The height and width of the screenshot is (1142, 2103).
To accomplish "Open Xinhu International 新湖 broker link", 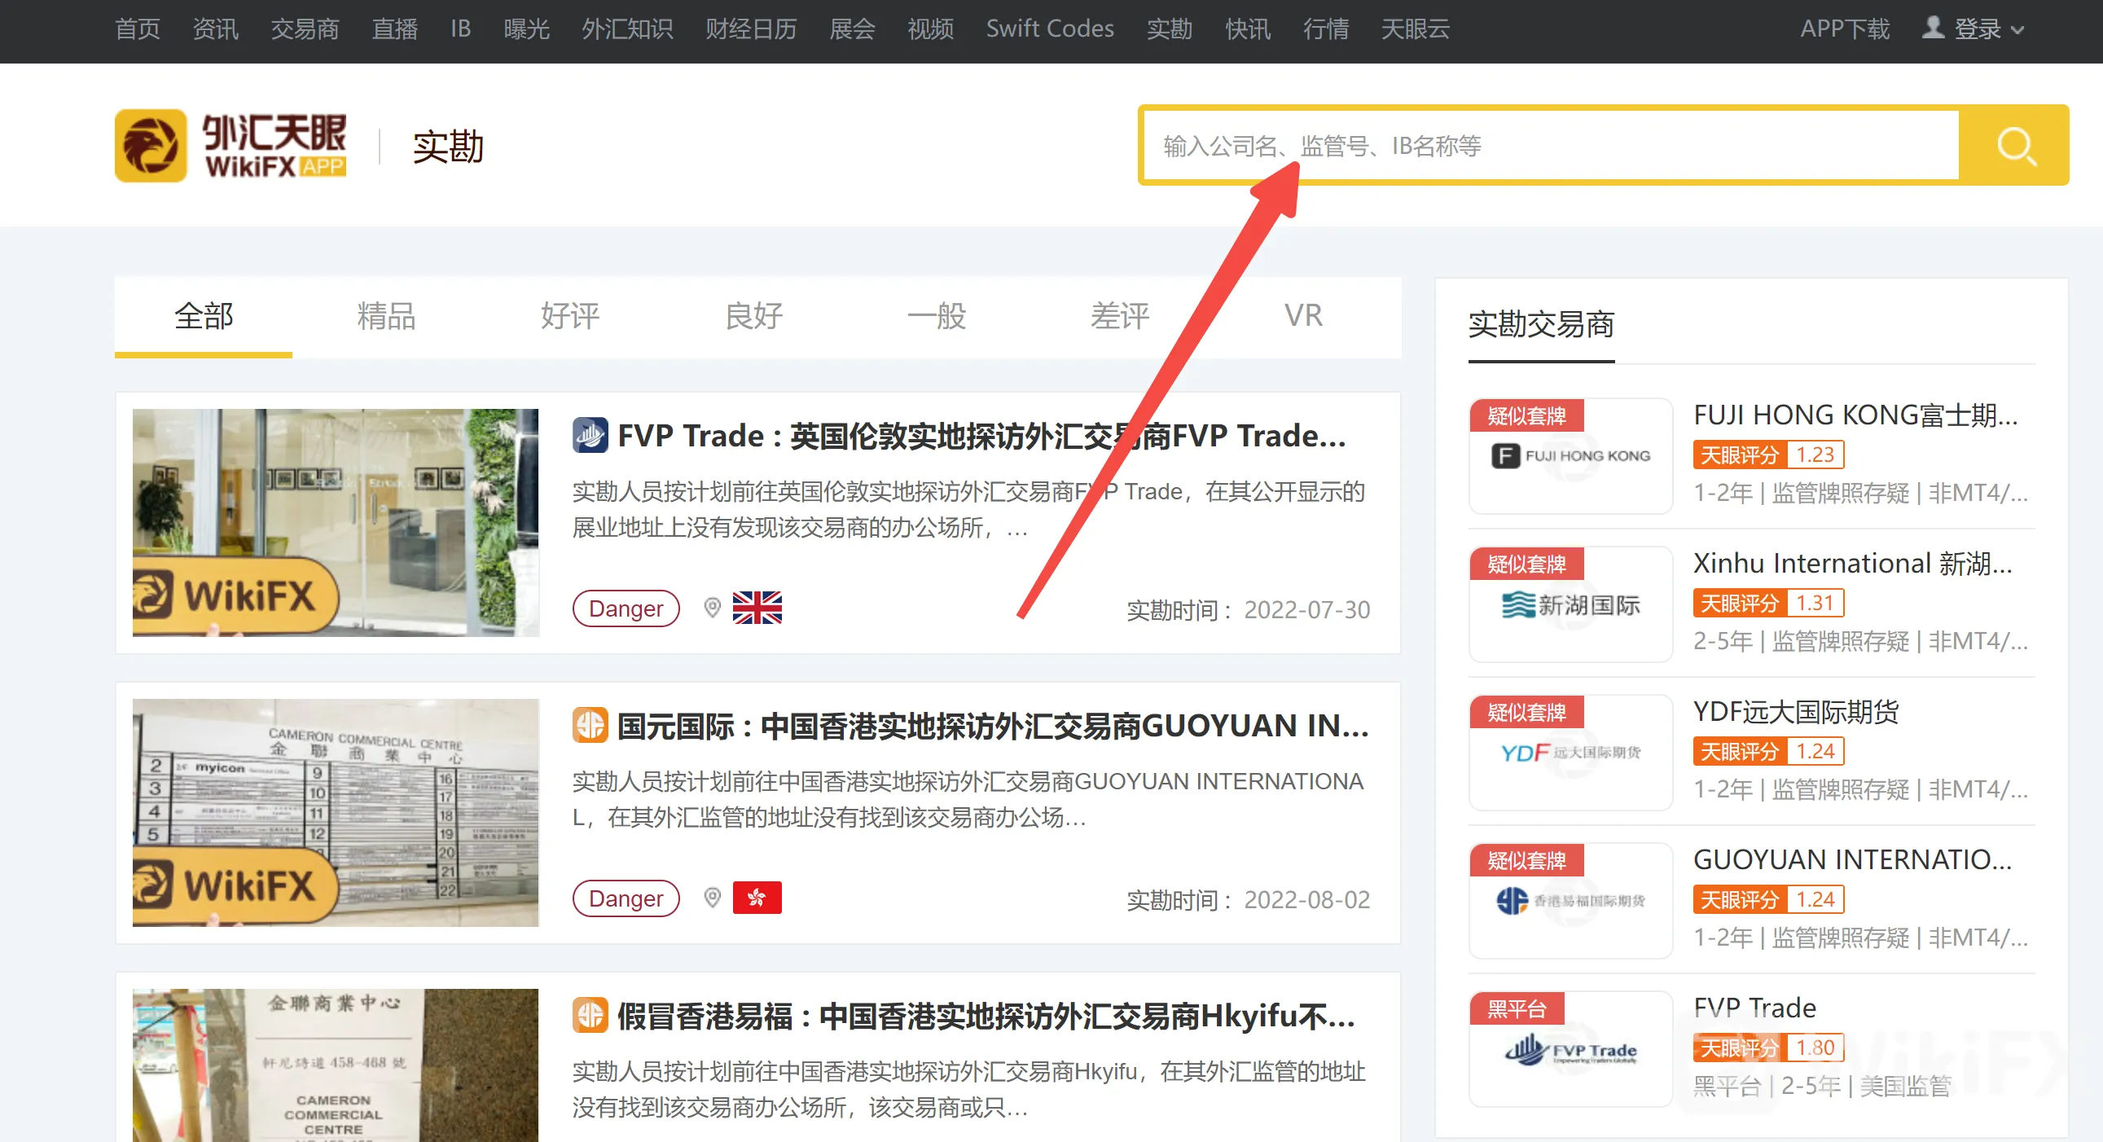I will pyautogui.click(x=1852, y=562).
